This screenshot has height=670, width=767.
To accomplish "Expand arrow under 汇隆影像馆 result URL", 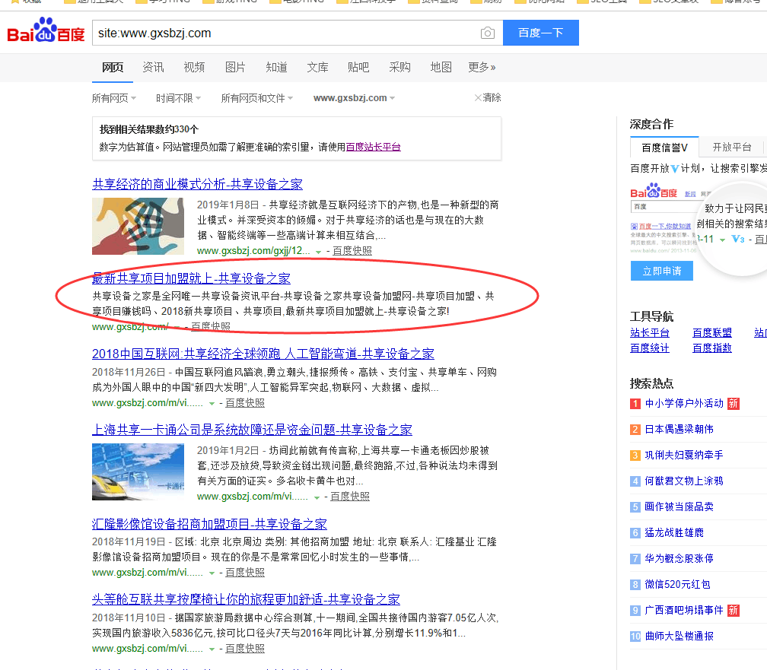I will (x=212, y=573).
